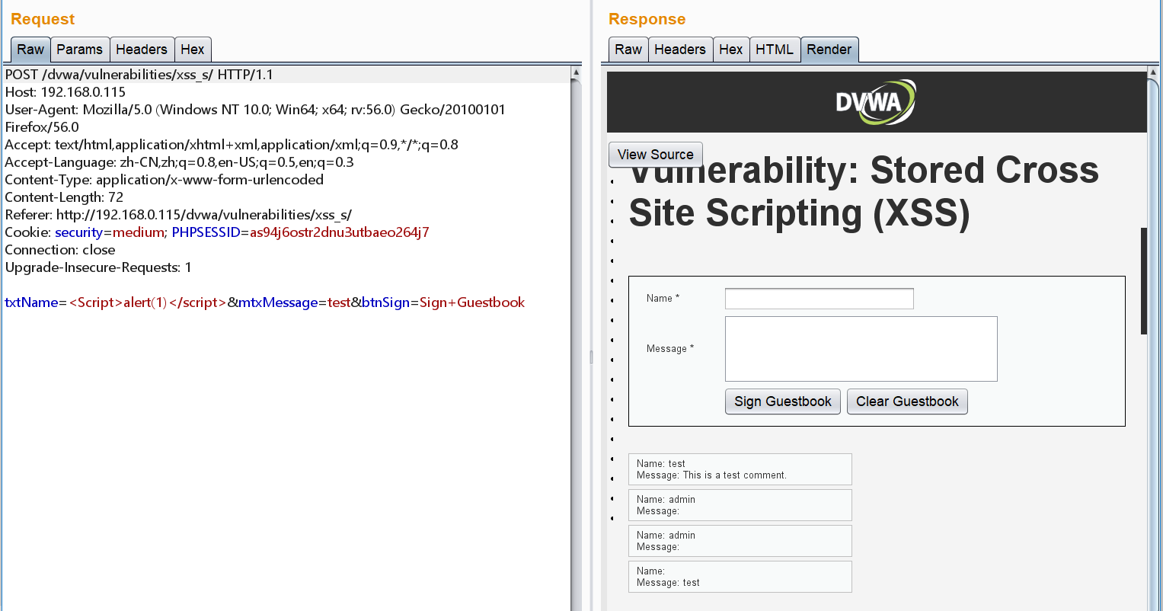Click the POST /dvwa/vulnerabilities/xss_s/ request line
The image size is (1163, 611).
(139, 75)
